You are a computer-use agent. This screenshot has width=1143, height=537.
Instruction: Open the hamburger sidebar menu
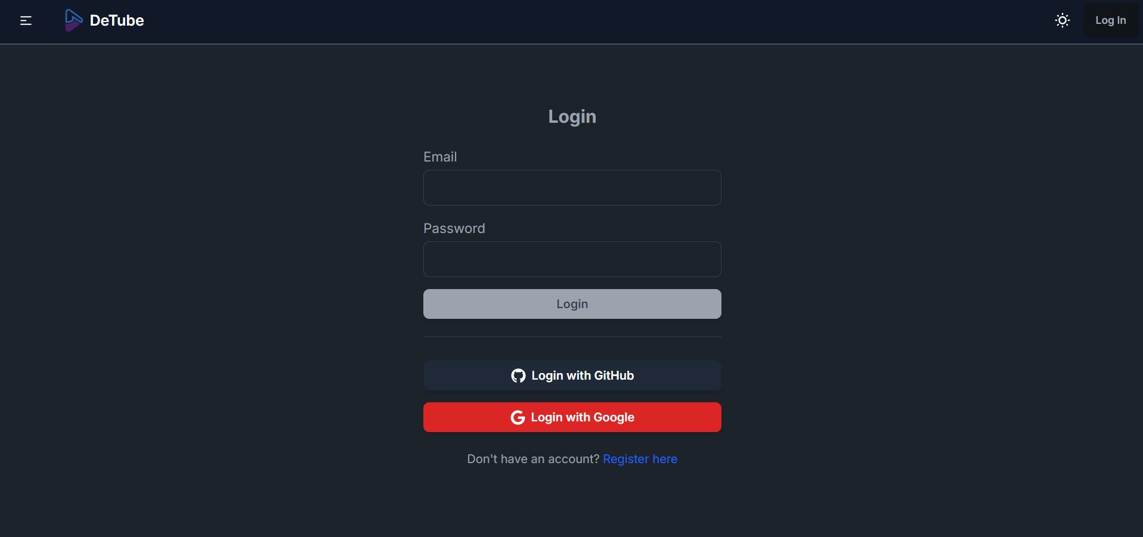26,21
